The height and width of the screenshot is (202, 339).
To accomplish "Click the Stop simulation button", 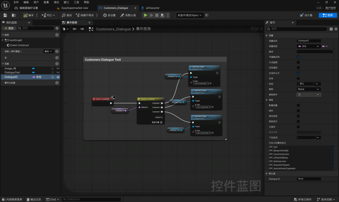I will pos(157,15).
